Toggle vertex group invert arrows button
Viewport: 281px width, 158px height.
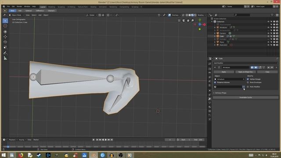pyautogui.click(x=244, y=87)
